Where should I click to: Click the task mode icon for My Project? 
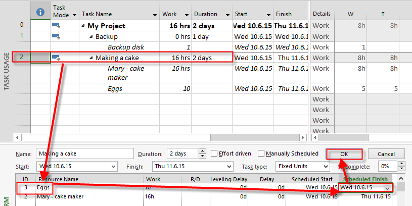pyautogui.click(x=56, y=25)
